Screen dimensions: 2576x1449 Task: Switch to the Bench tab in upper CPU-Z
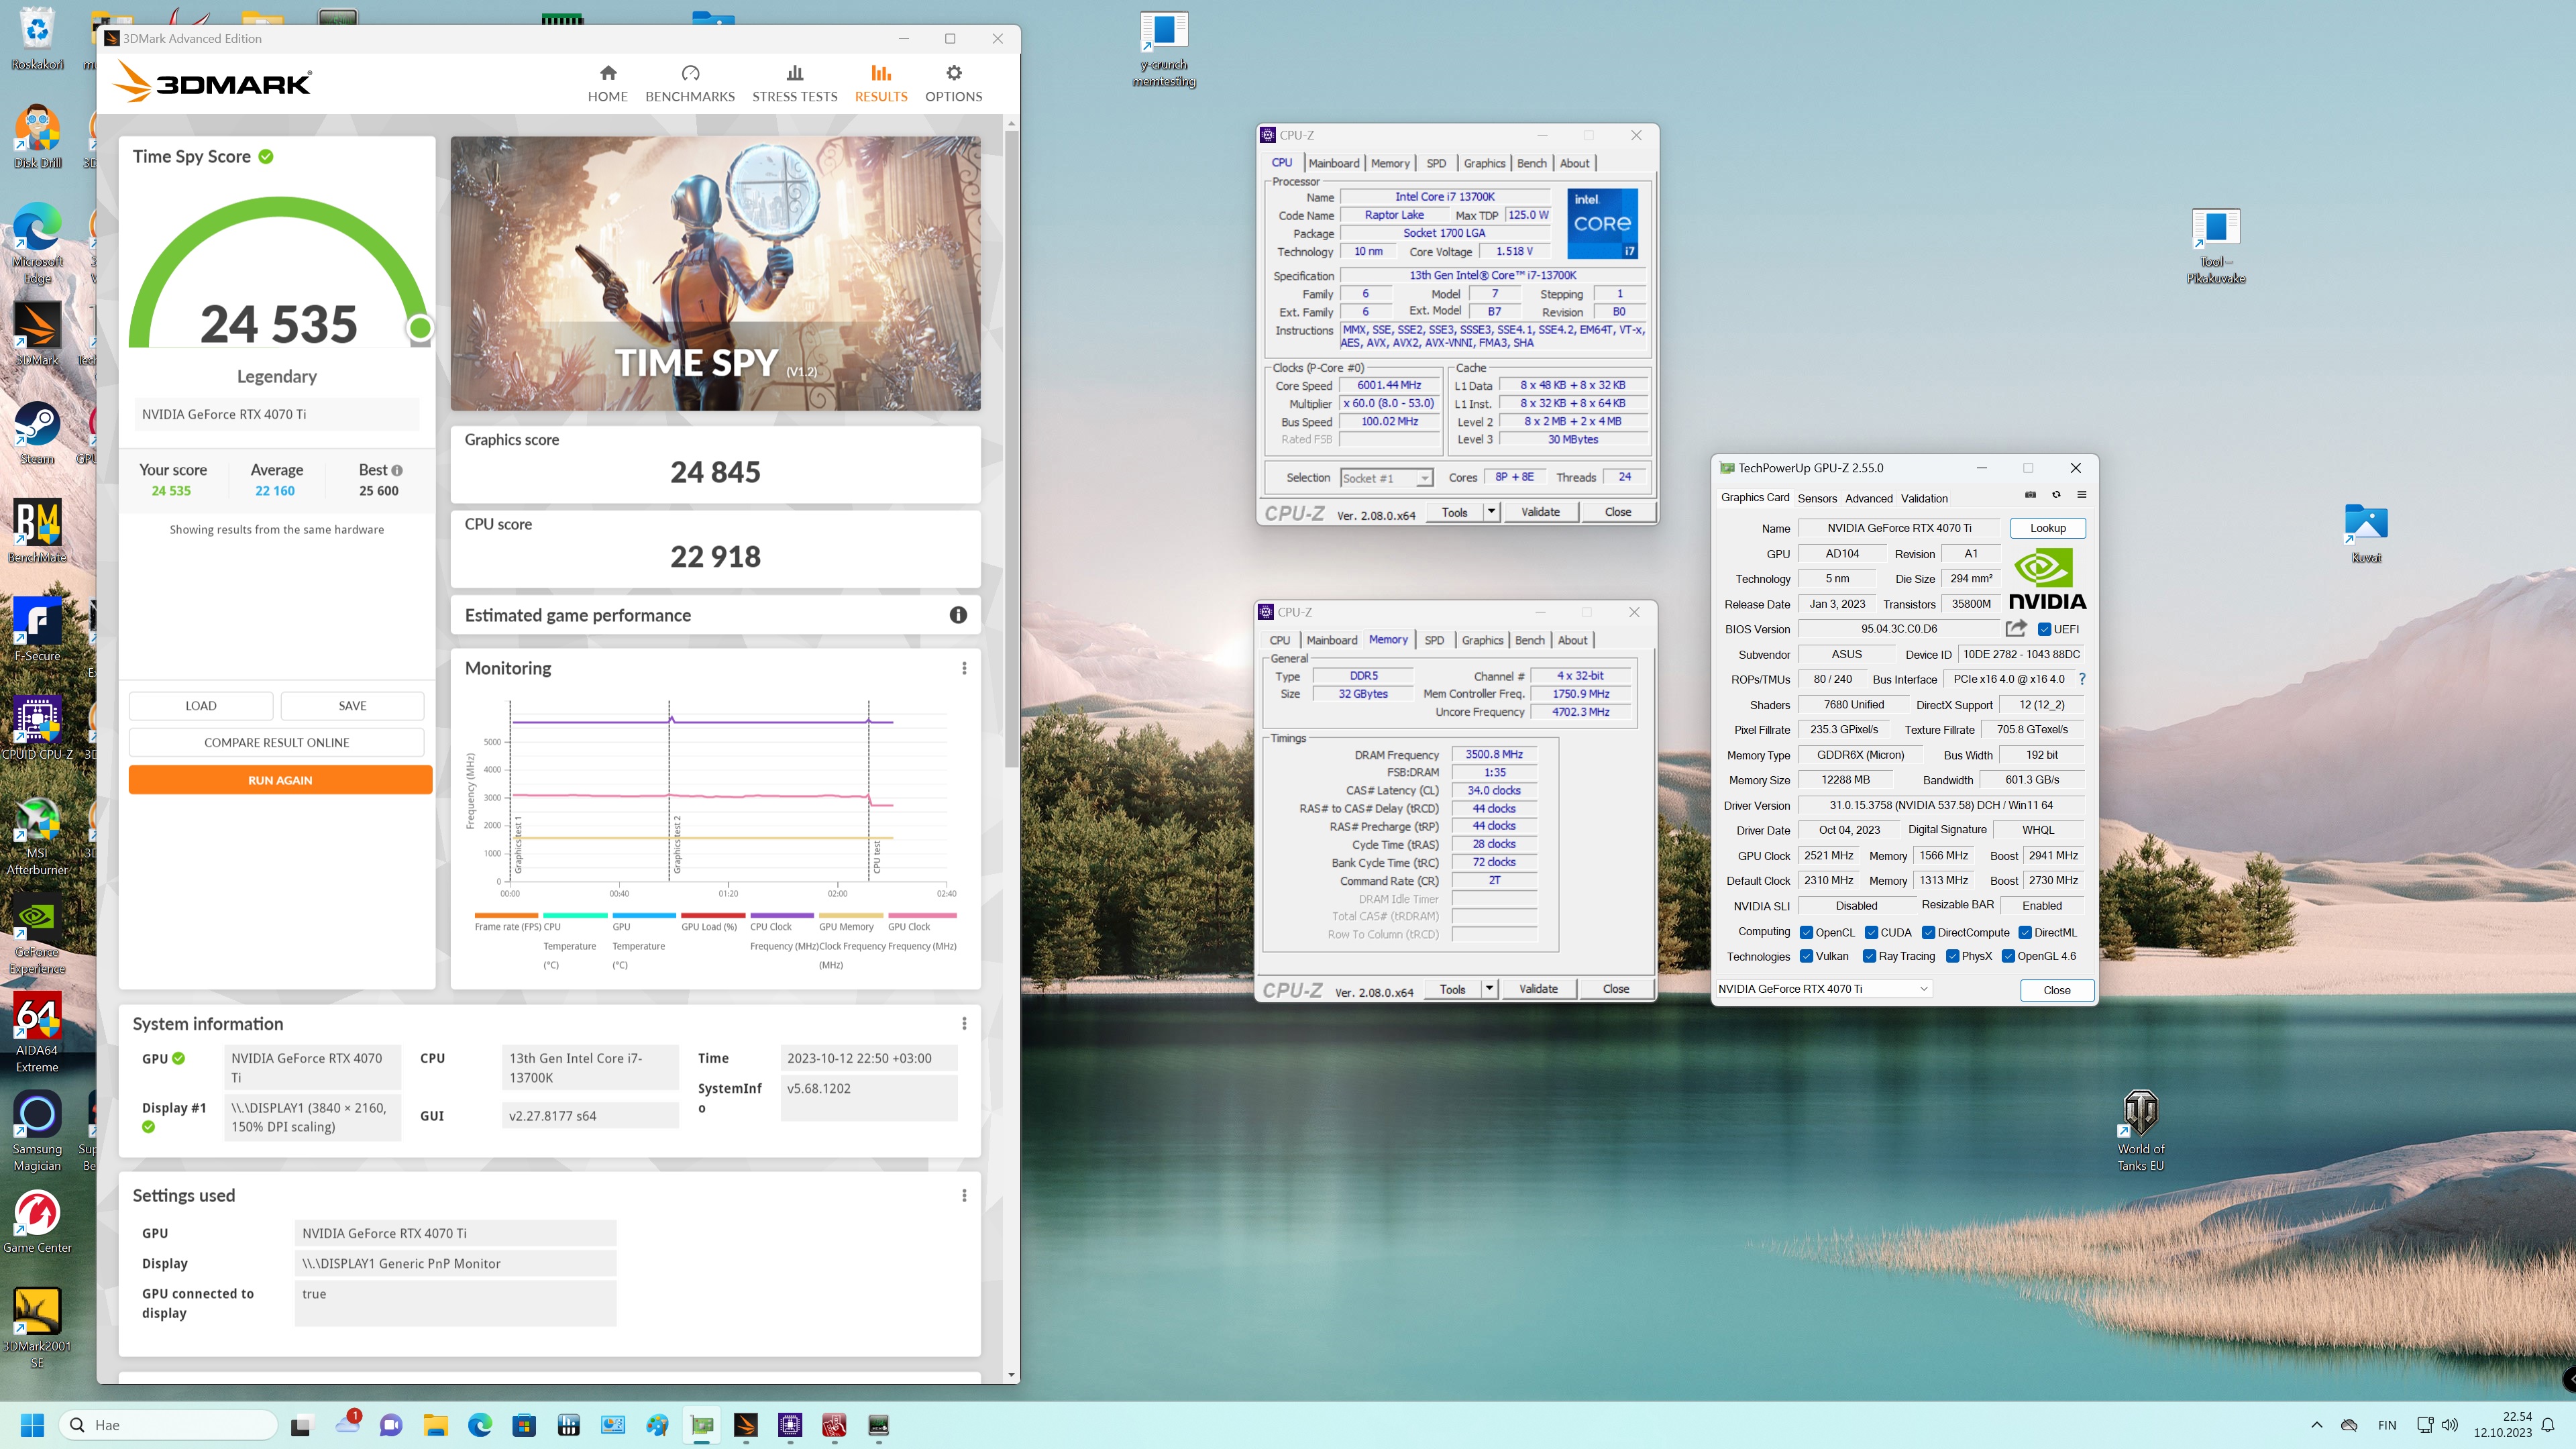(1531, 163)
